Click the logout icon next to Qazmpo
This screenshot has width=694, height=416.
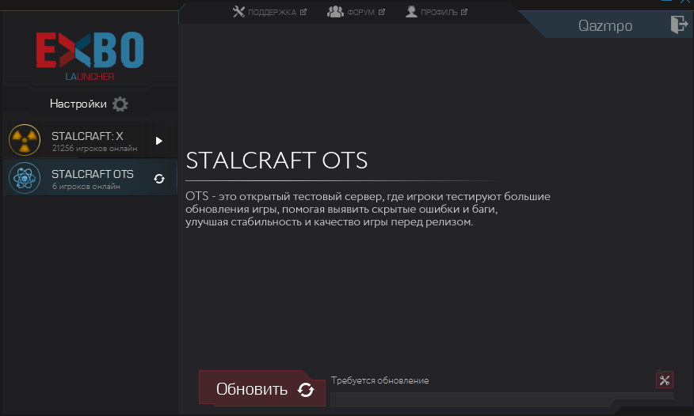click(x=678, y=25)
